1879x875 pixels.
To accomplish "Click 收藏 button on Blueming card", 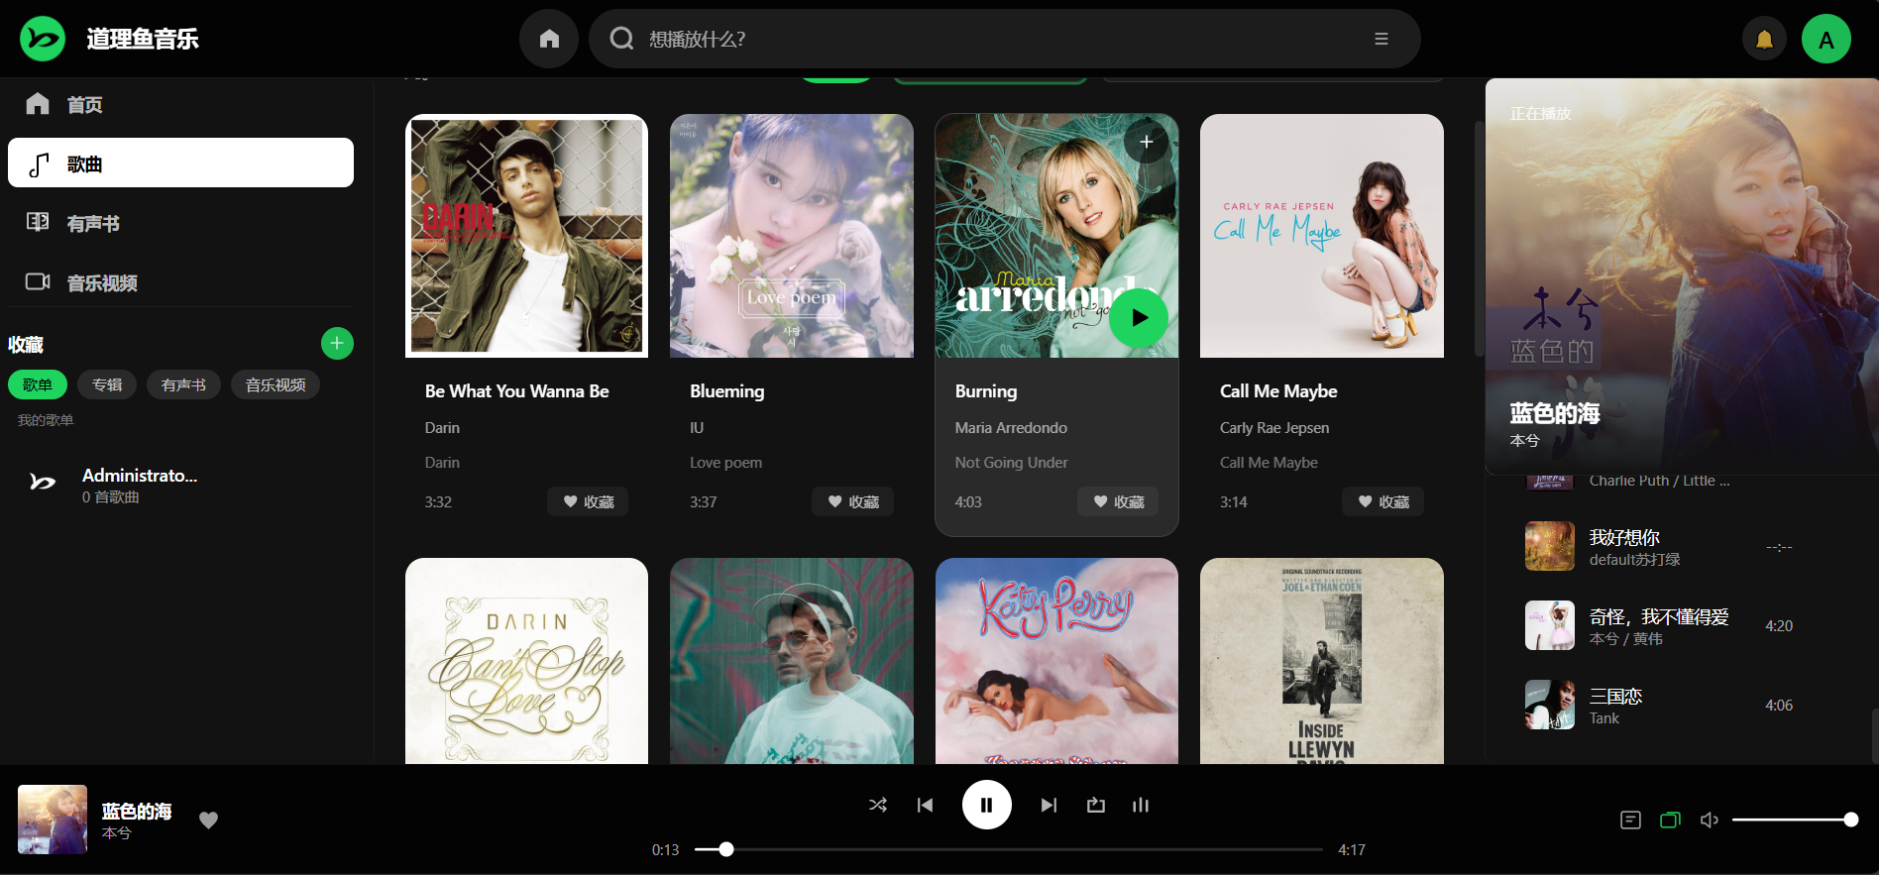I will [852, 501].
